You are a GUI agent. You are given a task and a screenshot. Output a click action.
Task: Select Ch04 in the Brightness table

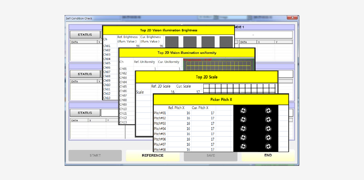point(107,59)
